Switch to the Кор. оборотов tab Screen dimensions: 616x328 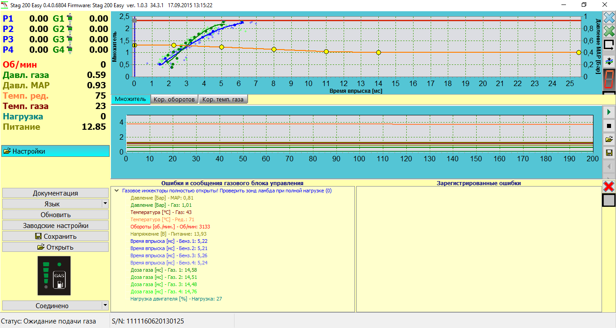point(174,99)
